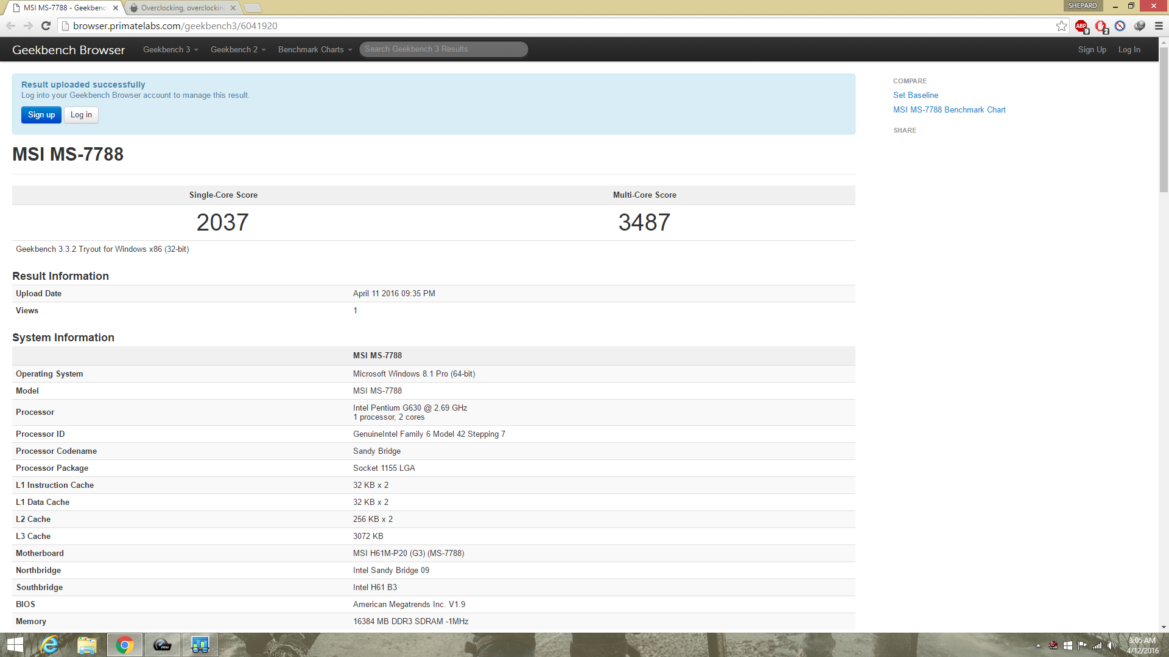Expand the Geekbench 3 dropdown menu
This screenshot has height=657, width=1169.
[x=170, y=49]
